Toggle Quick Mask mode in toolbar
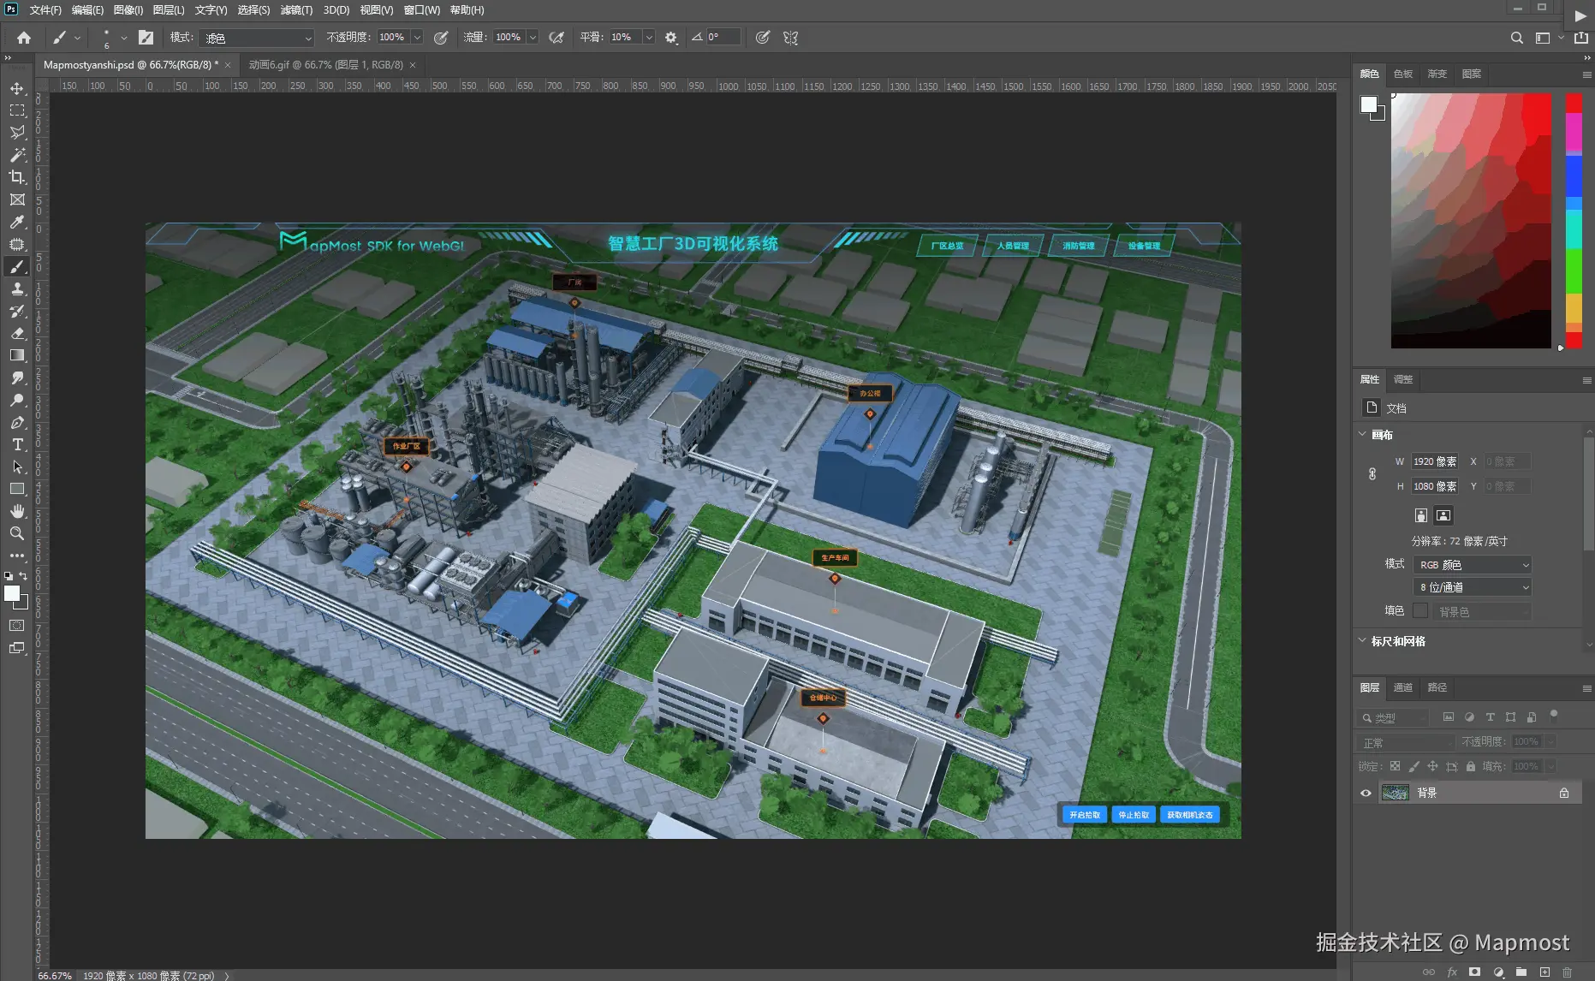1595x981 pixels. coord(17,626)
